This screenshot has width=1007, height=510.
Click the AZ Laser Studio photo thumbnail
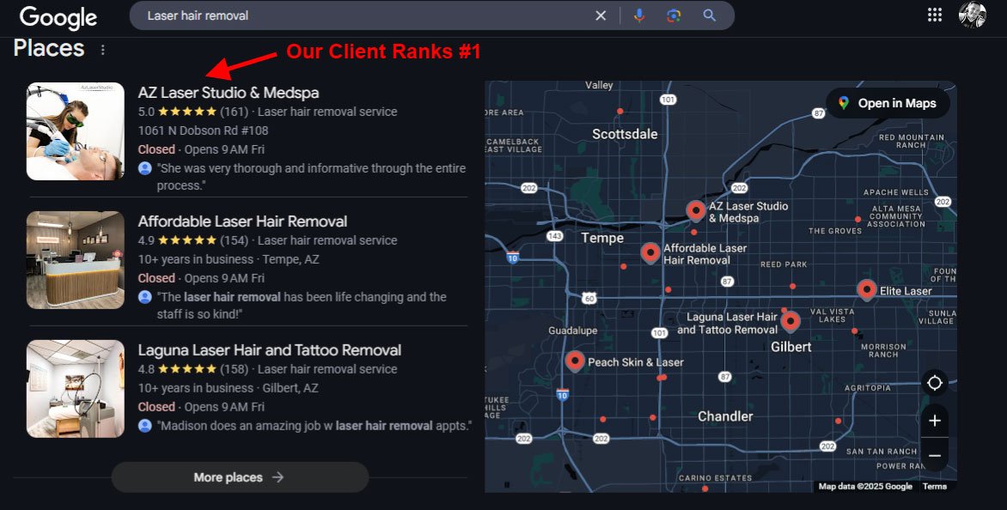point(76,131)
